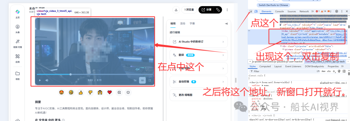Switch to the 编辑 tab
The height and width of the screenshot is (121, 350).
point(173,23)
